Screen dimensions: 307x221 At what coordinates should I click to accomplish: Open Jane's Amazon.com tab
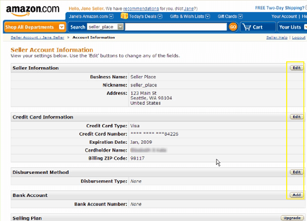pyautogui.click(x=88, y=16)
